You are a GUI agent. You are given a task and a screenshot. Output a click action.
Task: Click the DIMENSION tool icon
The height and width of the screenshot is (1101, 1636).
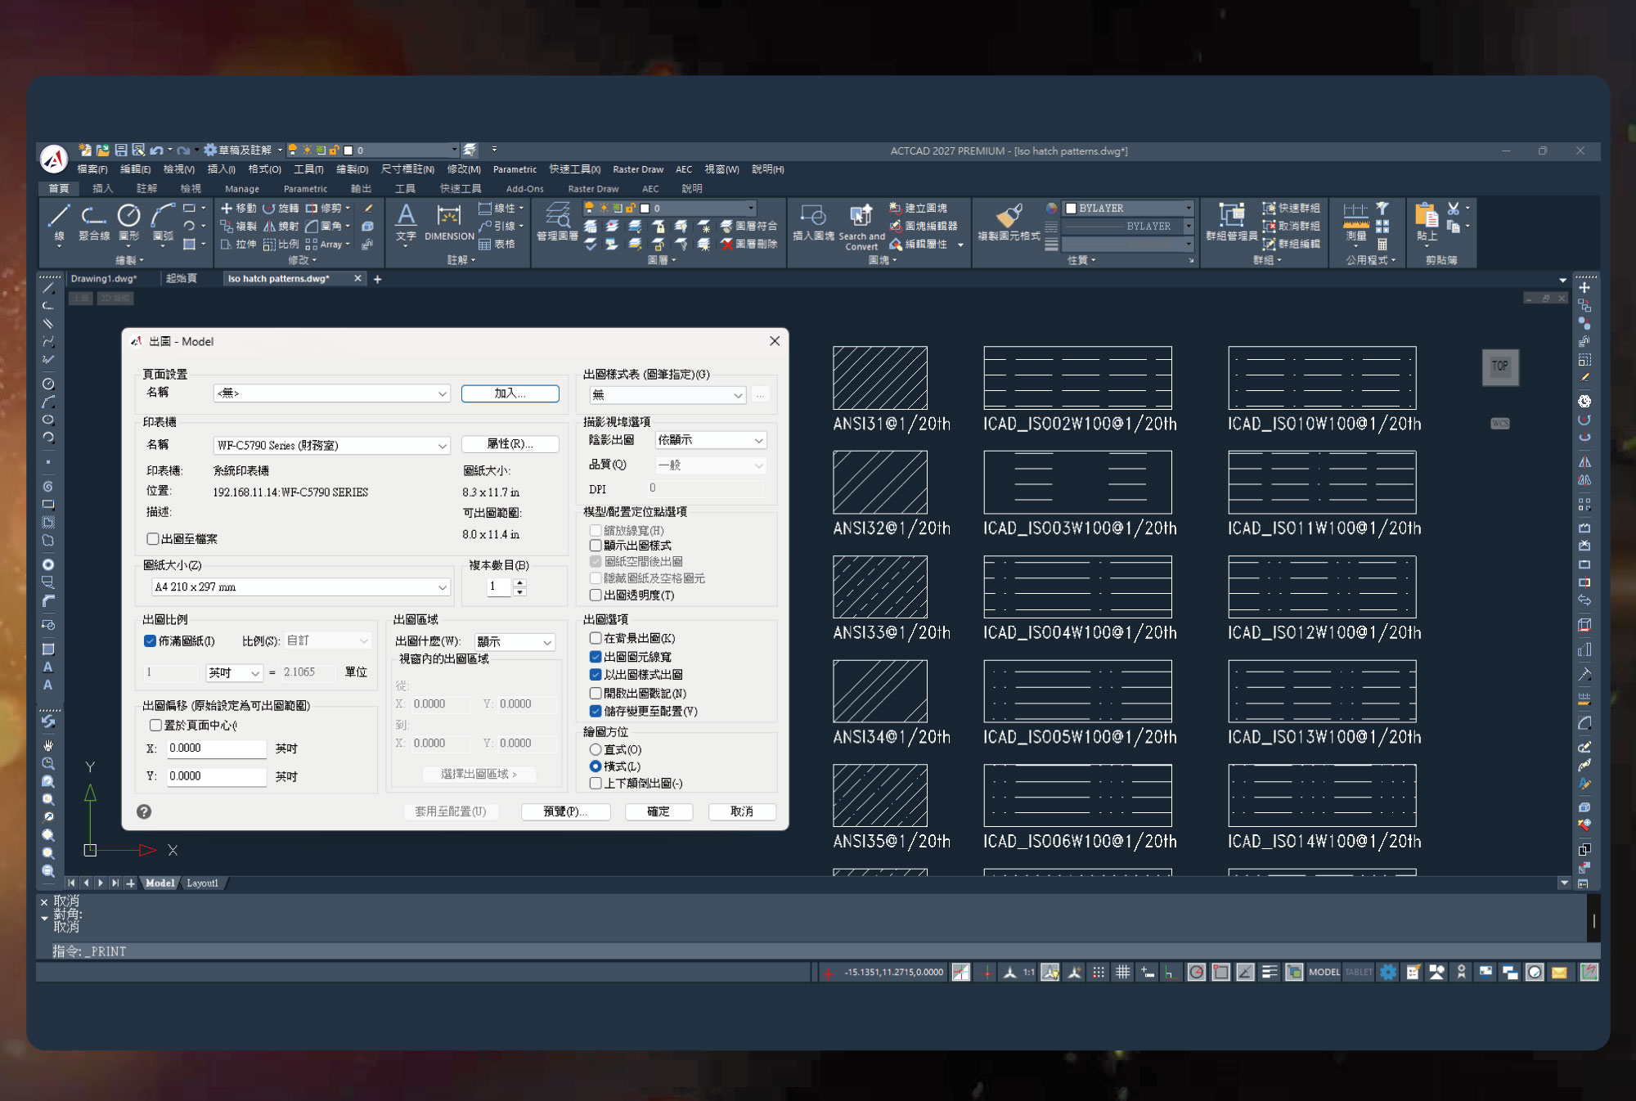click(449, 222)
